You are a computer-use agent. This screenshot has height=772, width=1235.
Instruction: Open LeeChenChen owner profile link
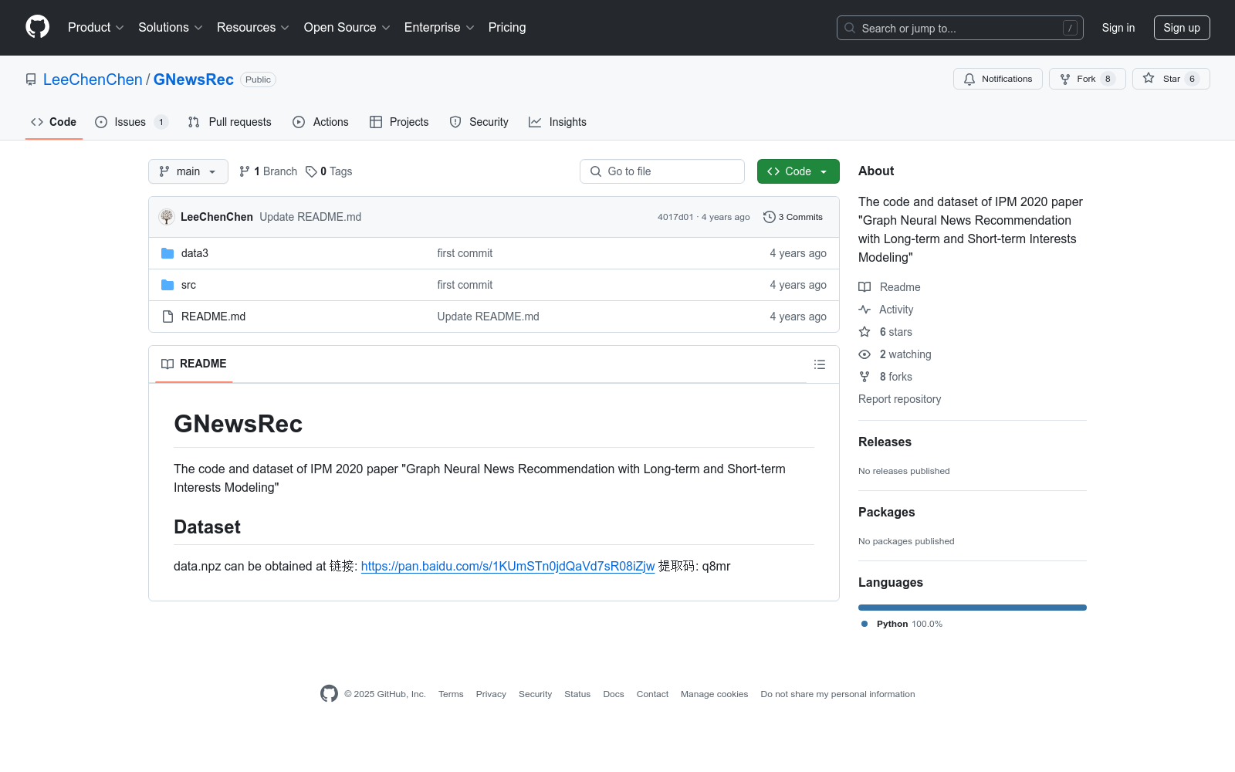[93, 80]
